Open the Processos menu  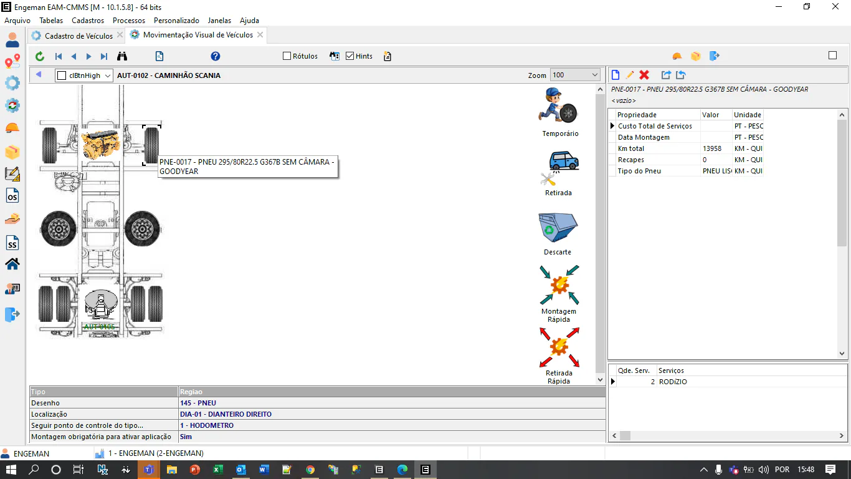pyautogui.click(x=129, y=21)
